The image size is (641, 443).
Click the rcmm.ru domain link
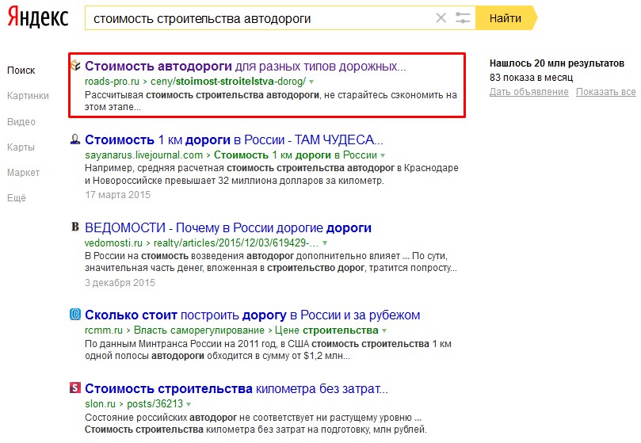point(104,330)
